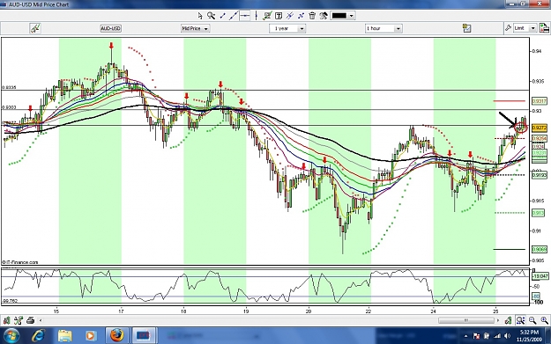This screenshot has width=551, height=344.
Task: Click the chart notes icon with yellow tag
Action: click(466, 28)
